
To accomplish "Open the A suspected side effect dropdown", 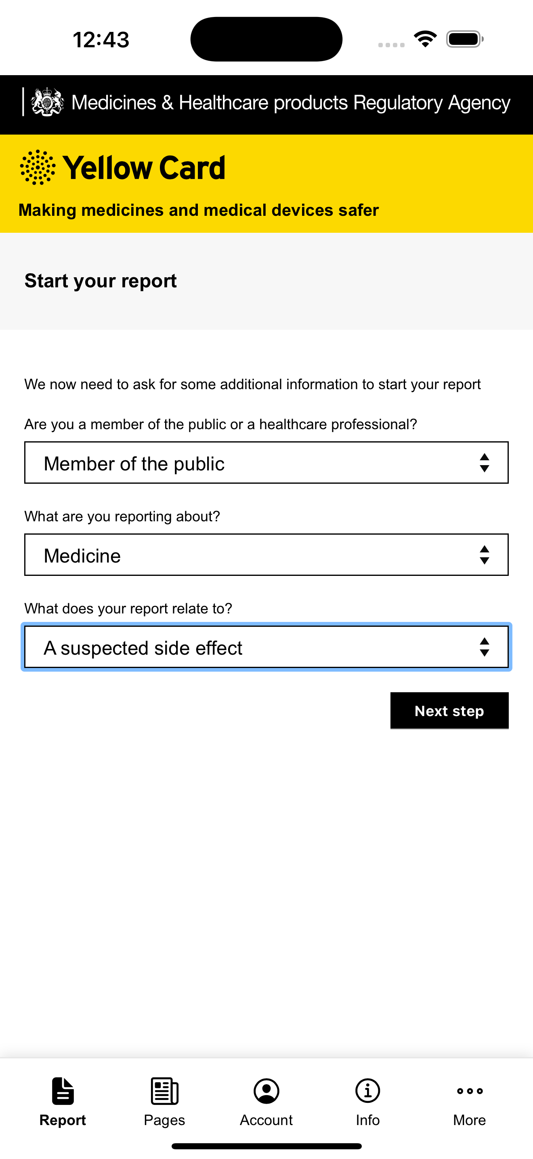I will (x=266, y=647).
